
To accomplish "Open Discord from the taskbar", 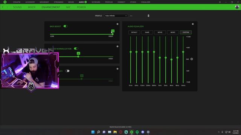I will (143, 132).
